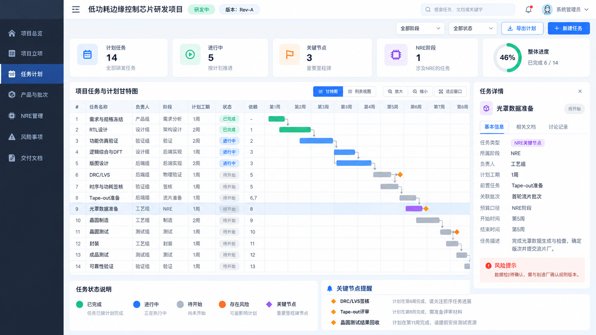Open 项目立项 in the sidebar
This screenshot has height=335, width=596.
(32, 53)
